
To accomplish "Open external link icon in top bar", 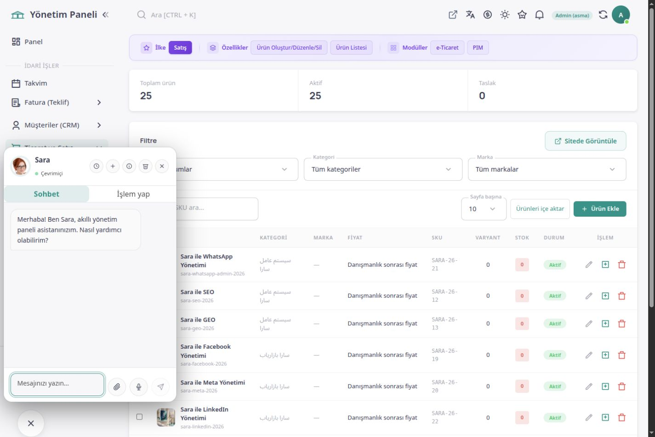I will coord(453,15).
